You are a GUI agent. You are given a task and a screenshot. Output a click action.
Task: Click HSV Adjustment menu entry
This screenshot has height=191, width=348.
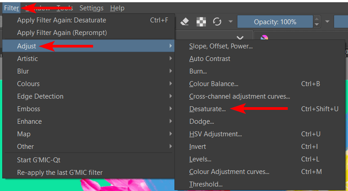(215, 134)
